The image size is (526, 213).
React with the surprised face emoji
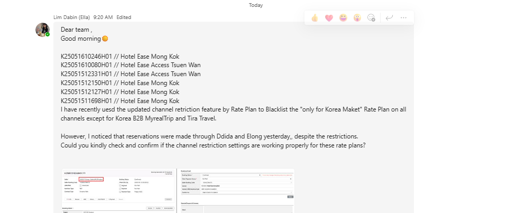point(357,18)
